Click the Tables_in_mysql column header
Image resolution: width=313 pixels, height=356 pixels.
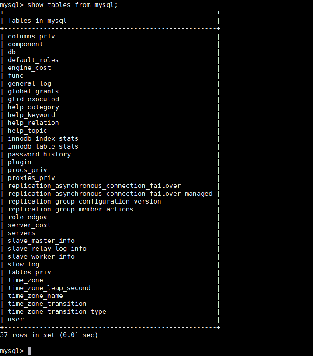(37, 21)
